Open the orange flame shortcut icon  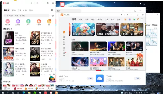pos(39,21)
